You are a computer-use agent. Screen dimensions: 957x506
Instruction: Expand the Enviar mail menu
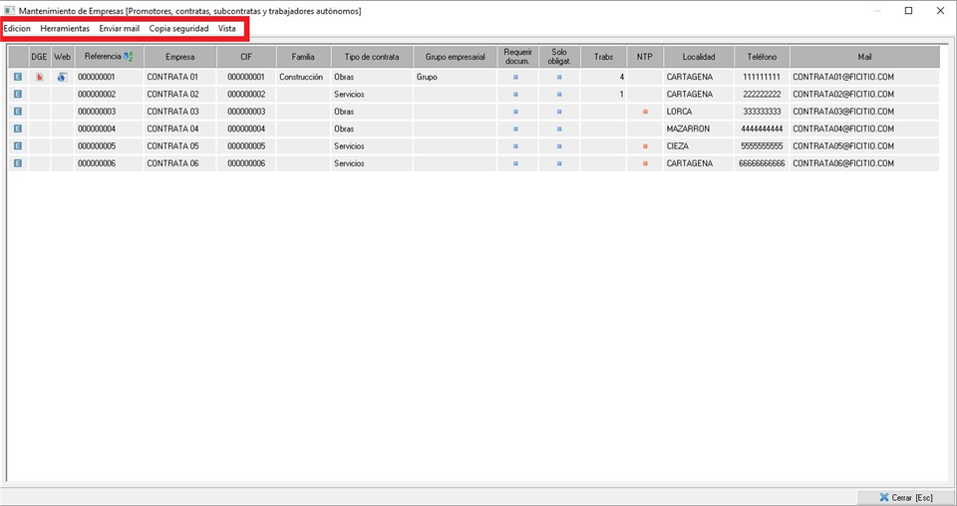click(119, 29)
